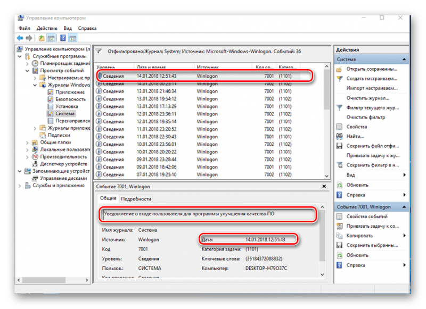Select Настраиваемые пр... in tree
This screenshot has height=309, width=426.
coord(69,78)
